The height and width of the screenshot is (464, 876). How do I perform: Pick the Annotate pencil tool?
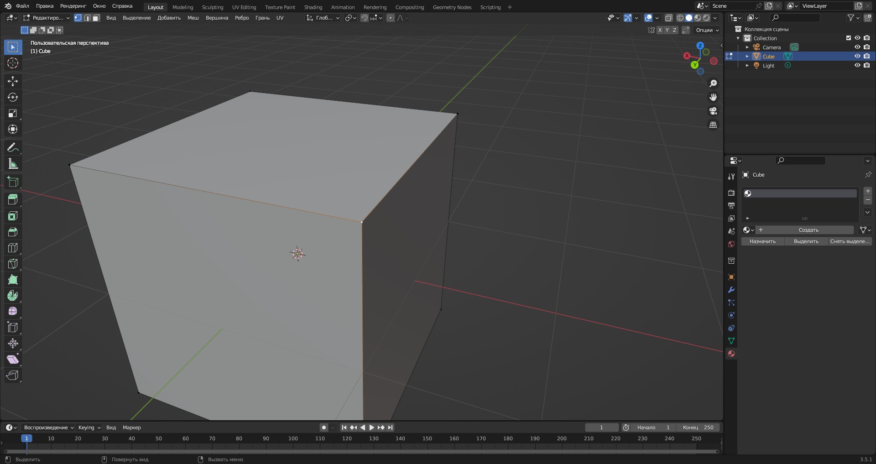coord(13,147)
